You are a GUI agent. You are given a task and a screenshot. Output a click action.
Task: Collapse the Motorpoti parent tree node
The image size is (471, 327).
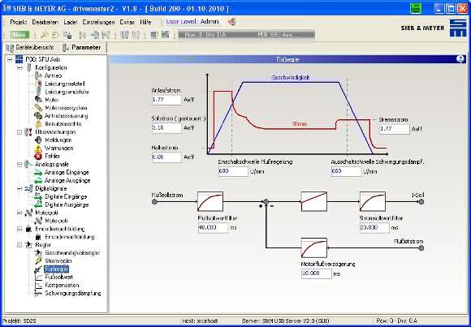click(x=19, y=213)
